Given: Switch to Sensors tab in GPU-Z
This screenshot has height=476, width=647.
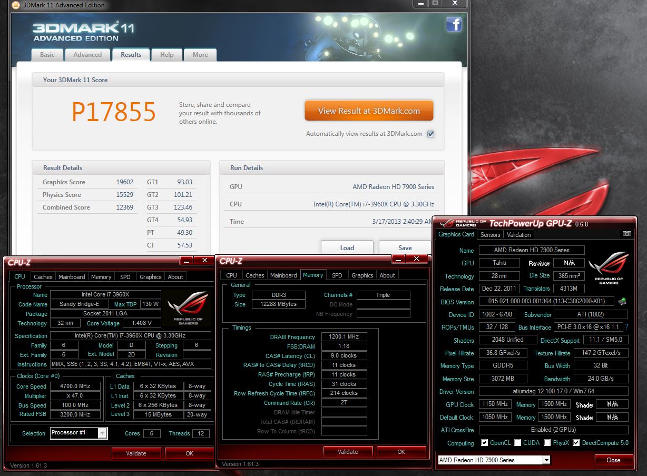Looking at the screenshot, I should click(490, 235).
